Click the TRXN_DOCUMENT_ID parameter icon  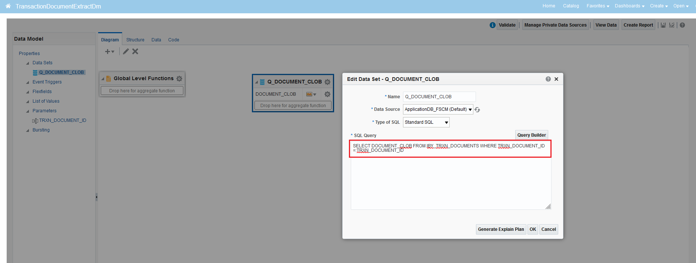coord(35,121)
